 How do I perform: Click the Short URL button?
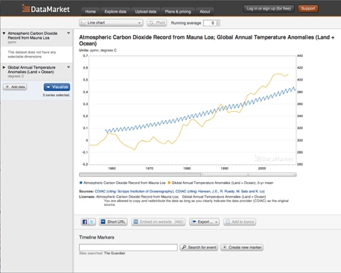(113, 222)
